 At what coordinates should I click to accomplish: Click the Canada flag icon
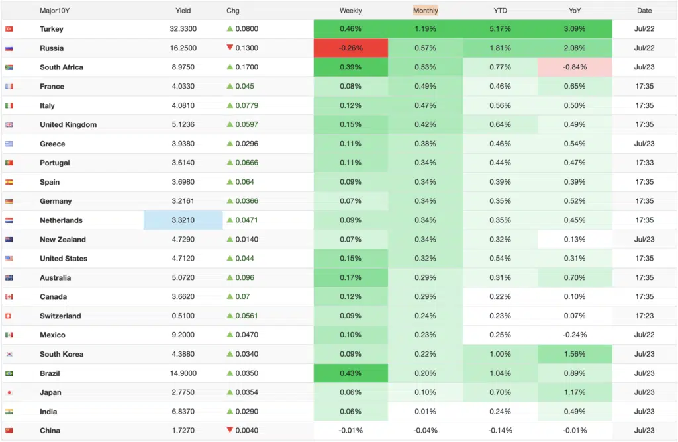point(9,296)
